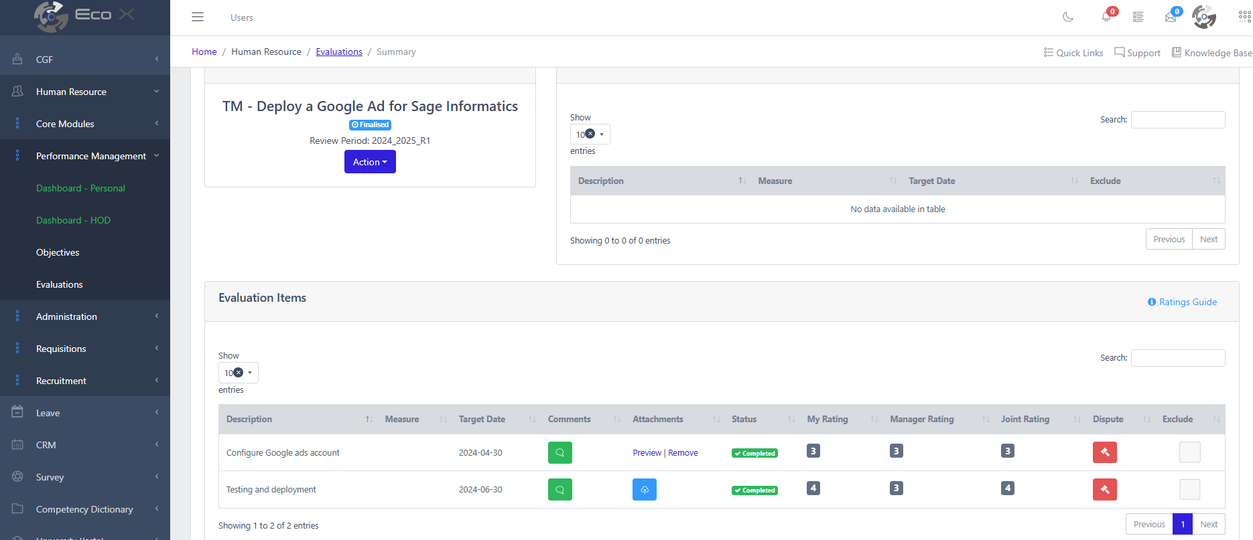Viewport: 1253px width, 540px height.
Task: Upload attachment for Testing and deployment
Action: 645,489
